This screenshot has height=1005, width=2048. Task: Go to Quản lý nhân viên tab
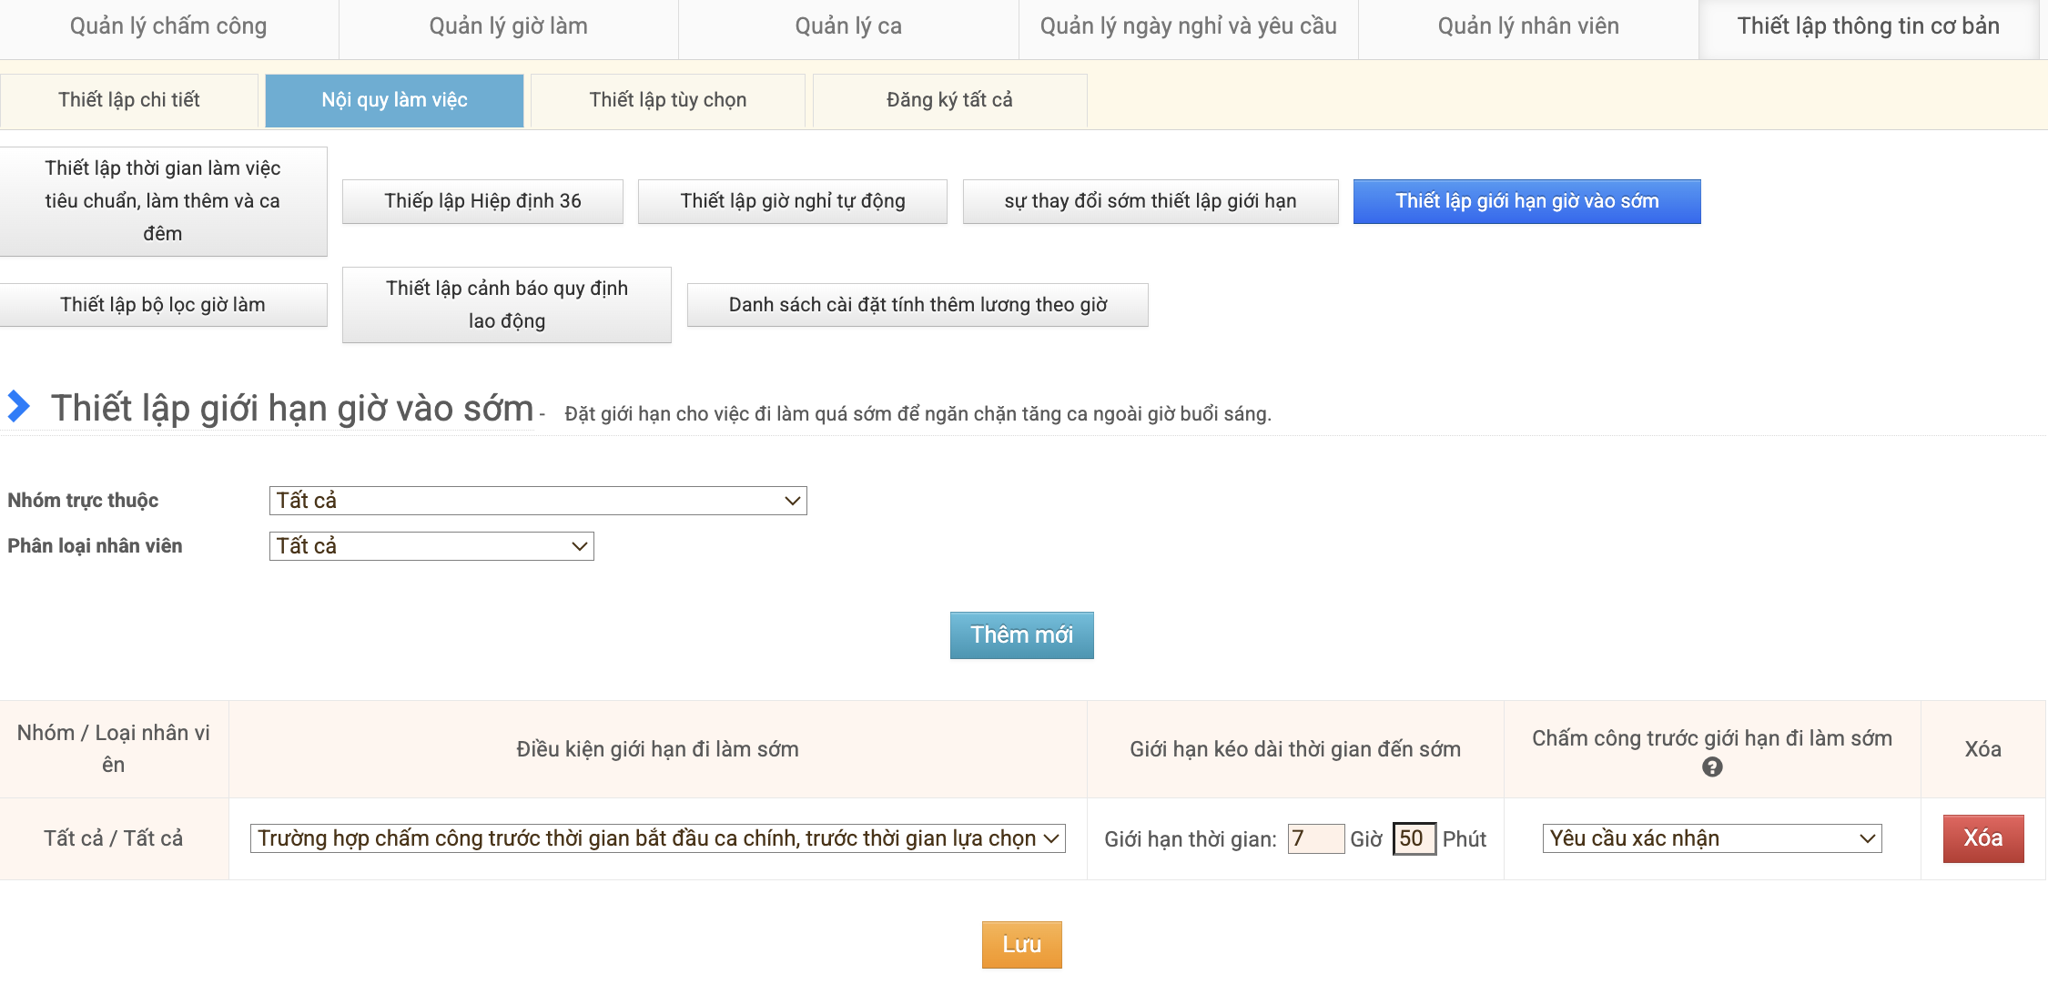point(1527,26)
